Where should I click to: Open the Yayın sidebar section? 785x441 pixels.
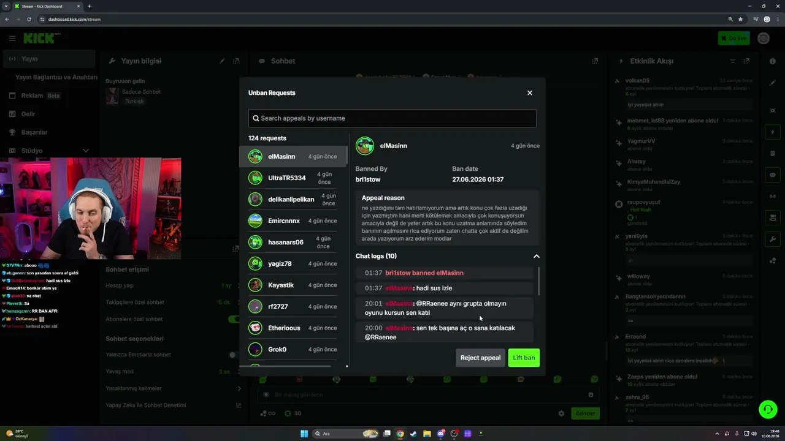click(x=49, y=59)
